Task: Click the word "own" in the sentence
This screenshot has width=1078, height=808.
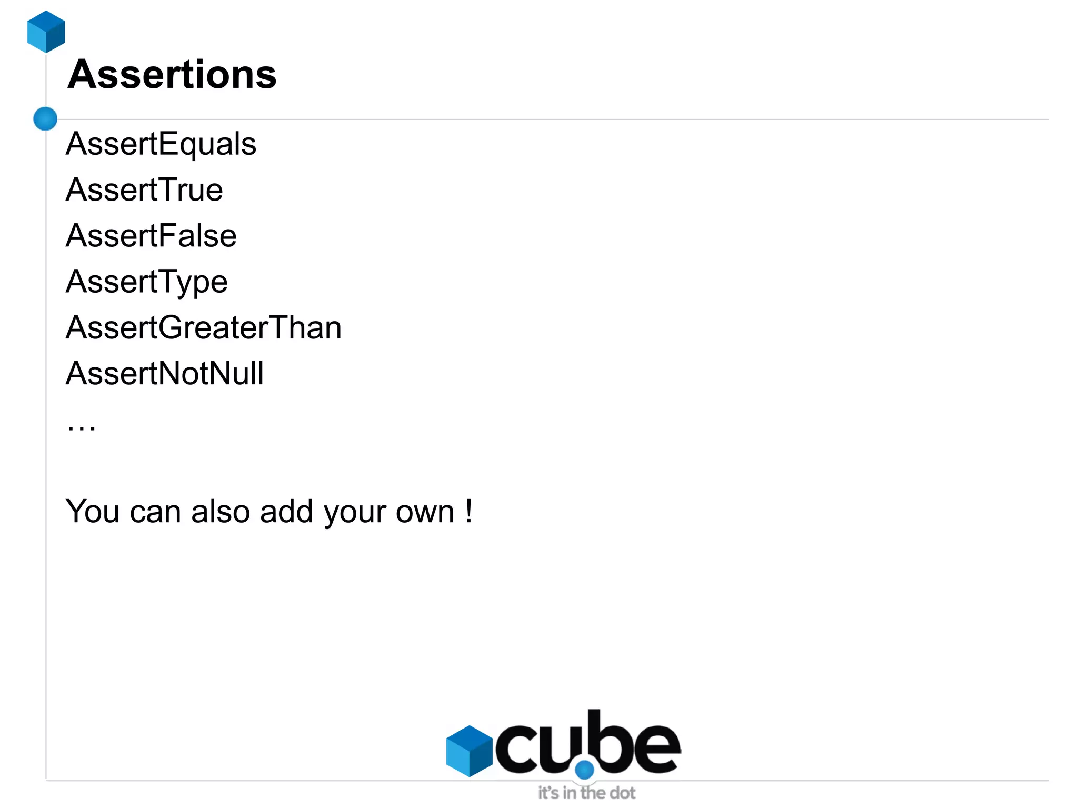Action: coord(424,512)
